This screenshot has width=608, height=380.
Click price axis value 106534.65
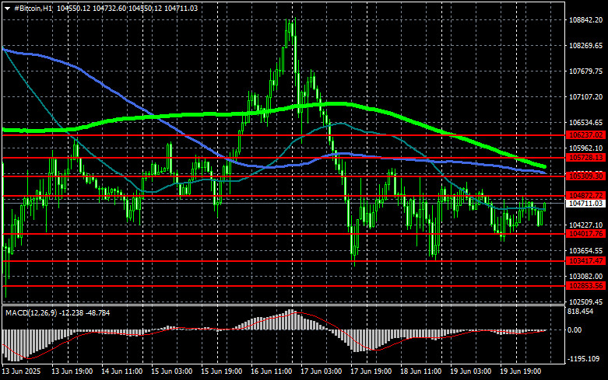[586, 123]
